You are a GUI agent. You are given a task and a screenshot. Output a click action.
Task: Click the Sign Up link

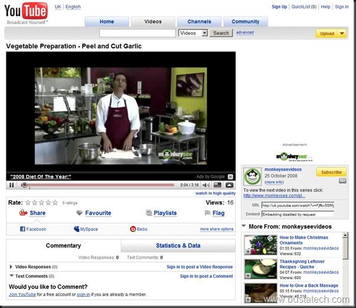279,7
